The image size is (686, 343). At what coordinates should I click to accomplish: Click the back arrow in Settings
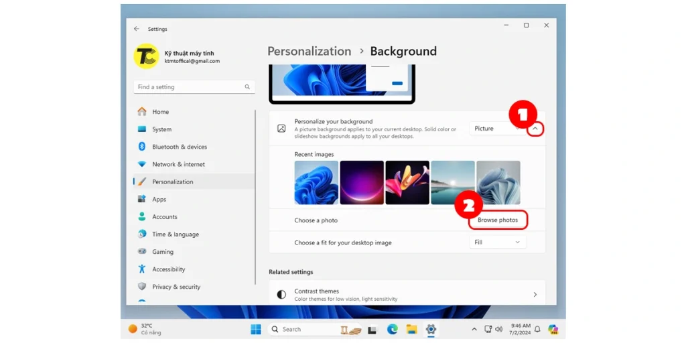pyautogui.click(x=137, y=29)
